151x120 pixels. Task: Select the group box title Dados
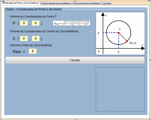tap(34, 9)
